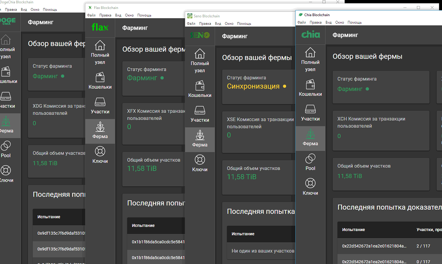Open Вид menu in Seno Blockchain window
This screenshot has height=264, width=442.
(218, 24)
